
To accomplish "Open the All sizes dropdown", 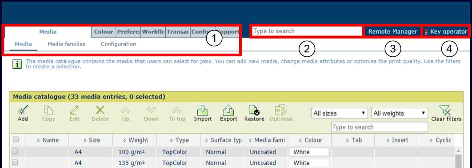I will 340,113.
